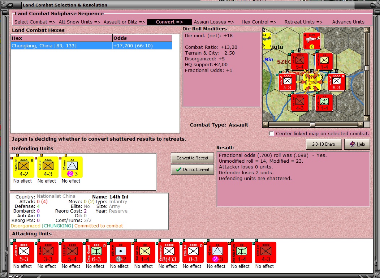
Task: Select the Chungking, China combat hex row
Action: [91, 46]
